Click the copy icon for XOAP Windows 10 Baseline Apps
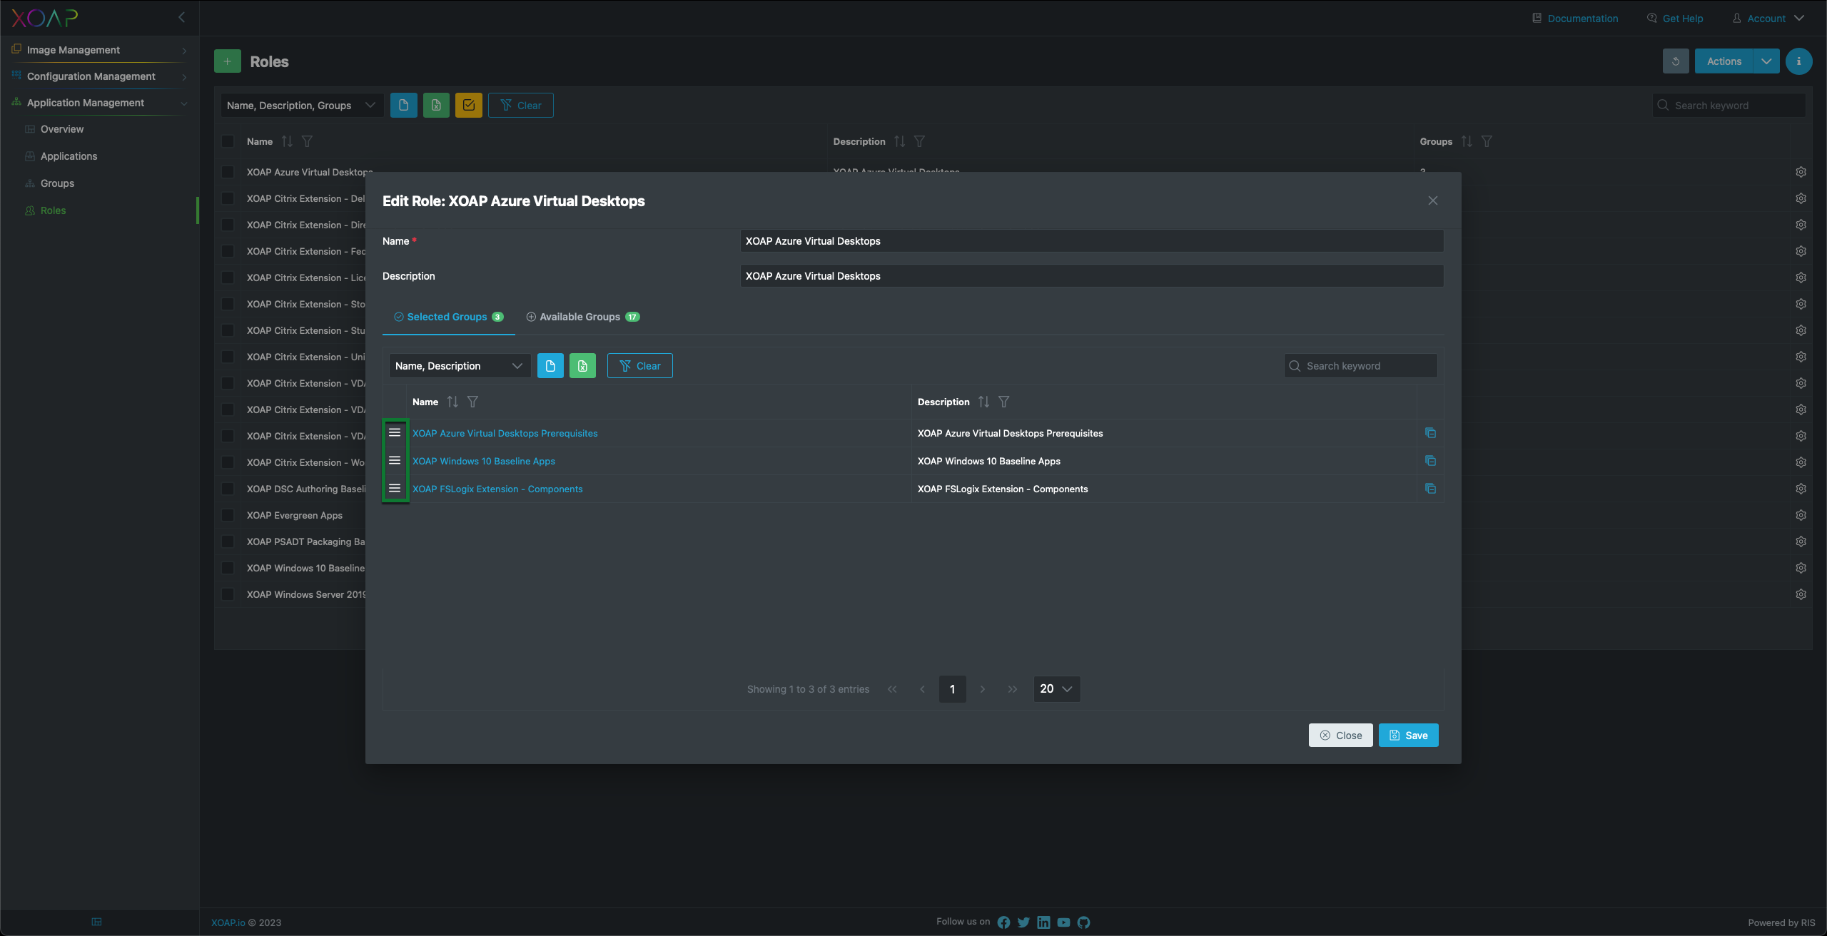 [x=1430, y=461]
